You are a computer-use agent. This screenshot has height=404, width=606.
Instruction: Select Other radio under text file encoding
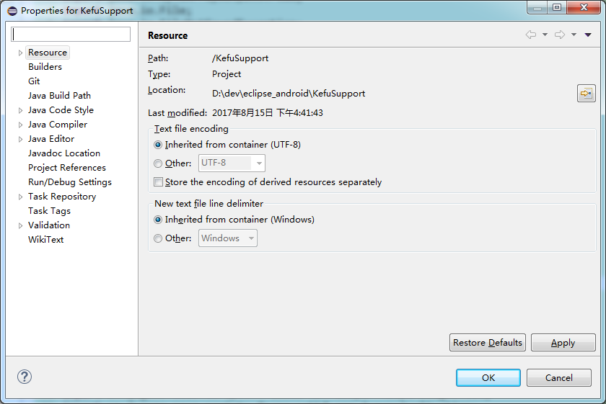(x=158, y=163)
